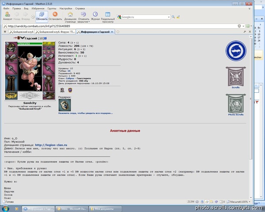Open the Справка menu
This screenshot has width=265, height=212.
[80, 8]
